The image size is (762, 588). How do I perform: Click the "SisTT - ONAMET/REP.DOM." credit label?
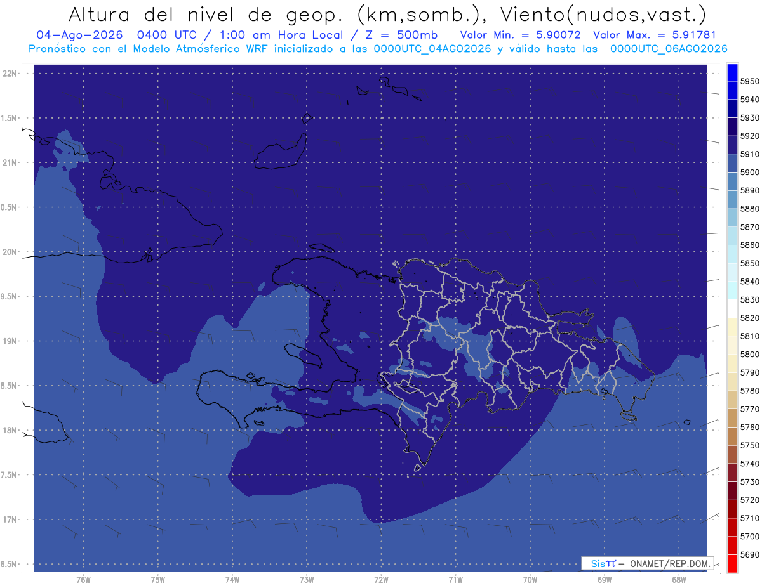pyautogui.click(x=647, y=563)
